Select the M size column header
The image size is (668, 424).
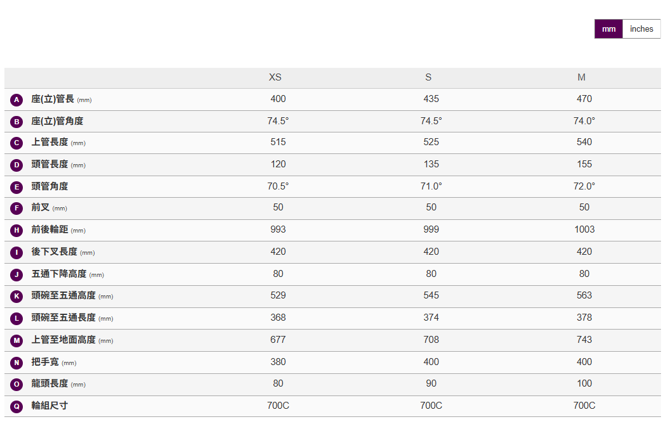point(582,77)
